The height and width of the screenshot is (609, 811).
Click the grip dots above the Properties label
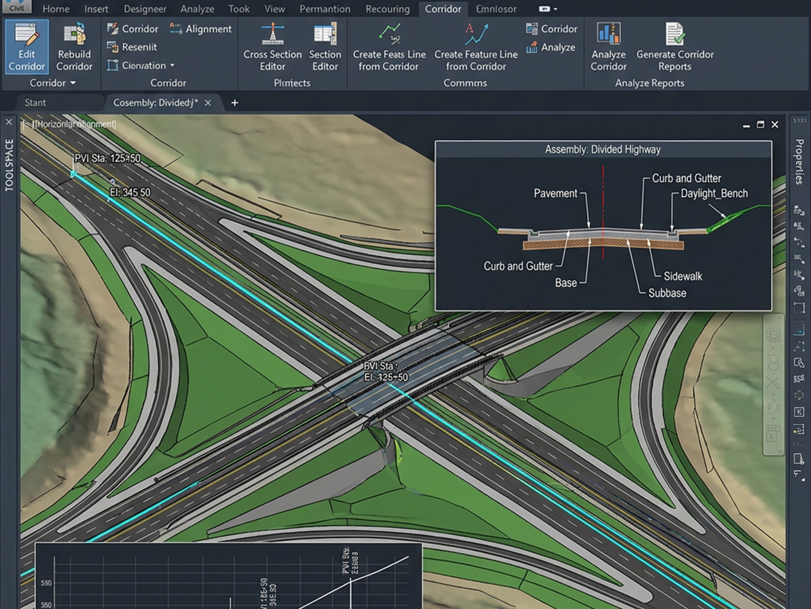(799, 120)
